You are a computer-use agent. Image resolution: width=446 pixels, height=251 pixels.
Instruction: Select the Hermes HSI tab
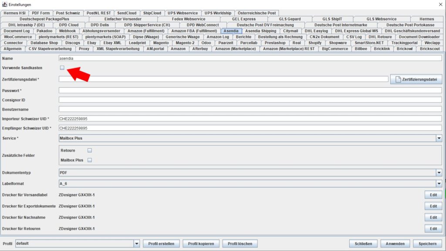tap(14, 13)
